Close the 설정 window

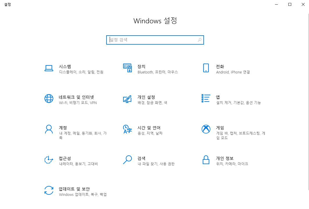(x=303, y=4)
